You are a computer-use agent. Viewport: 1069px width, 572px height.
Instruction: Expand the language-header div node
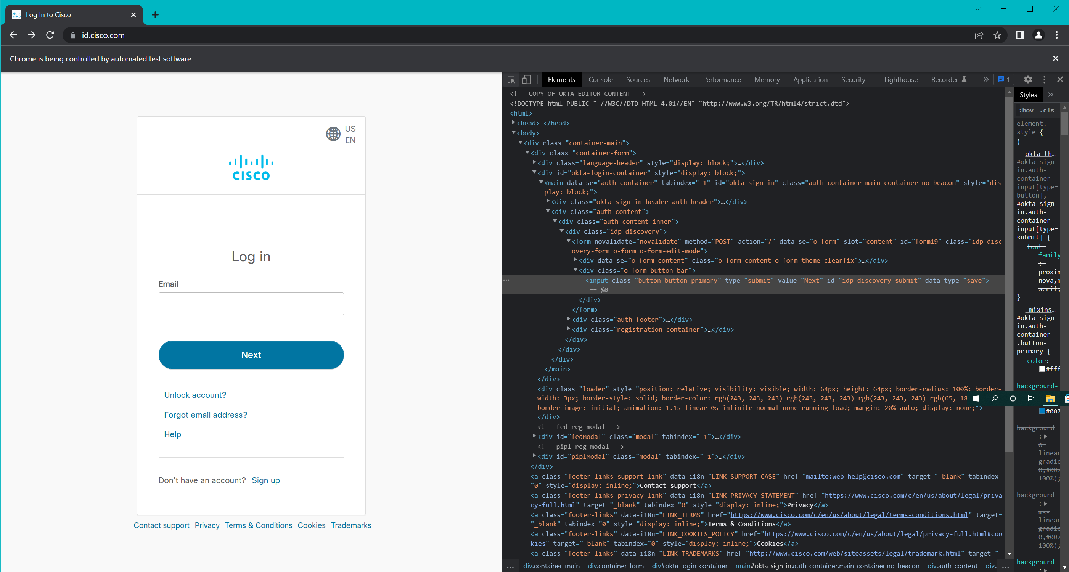click(x=535, y=162)
